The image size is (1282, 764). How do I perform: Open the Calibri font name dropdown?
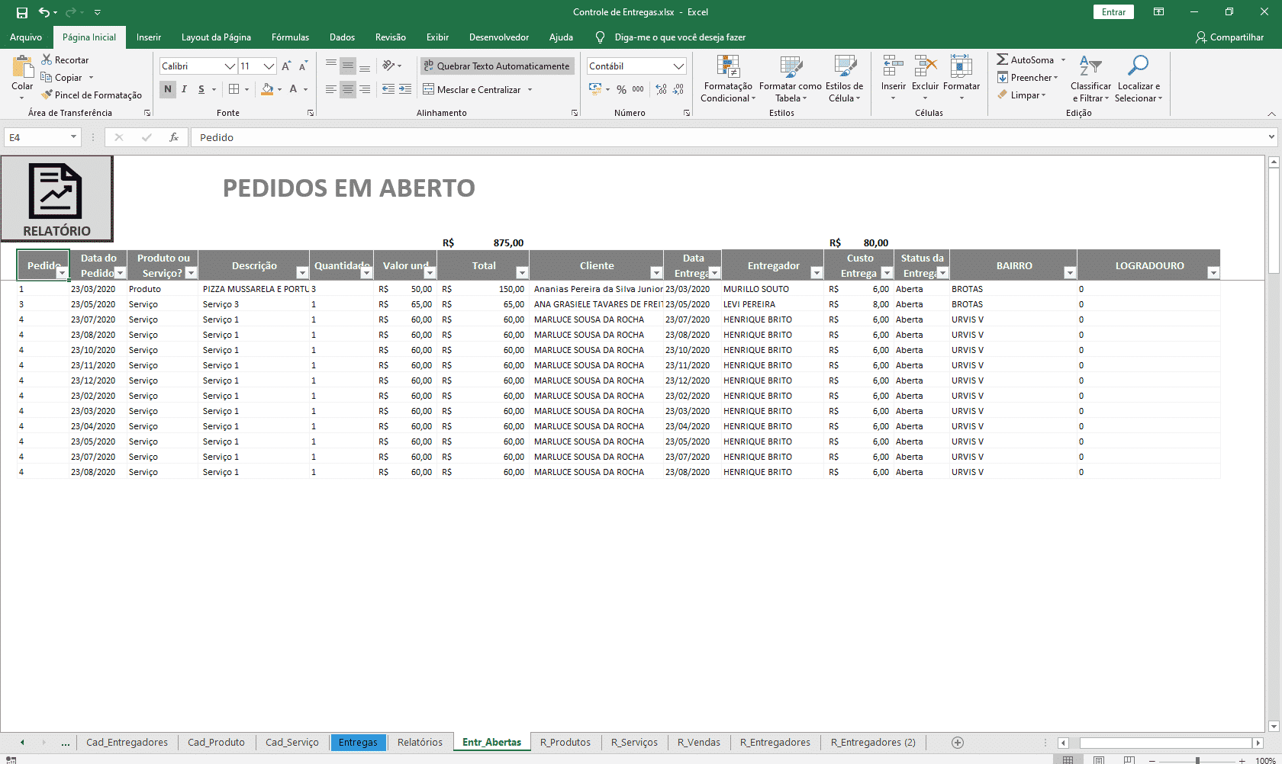pyautogui.click(x=230, y=66)
